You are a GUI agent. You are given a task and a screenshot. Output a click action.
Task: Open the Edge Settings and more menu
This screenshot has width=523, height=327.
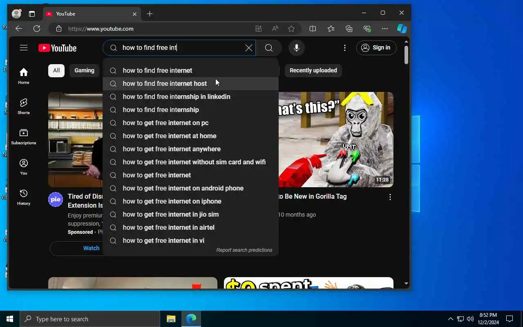pos(385,29)
